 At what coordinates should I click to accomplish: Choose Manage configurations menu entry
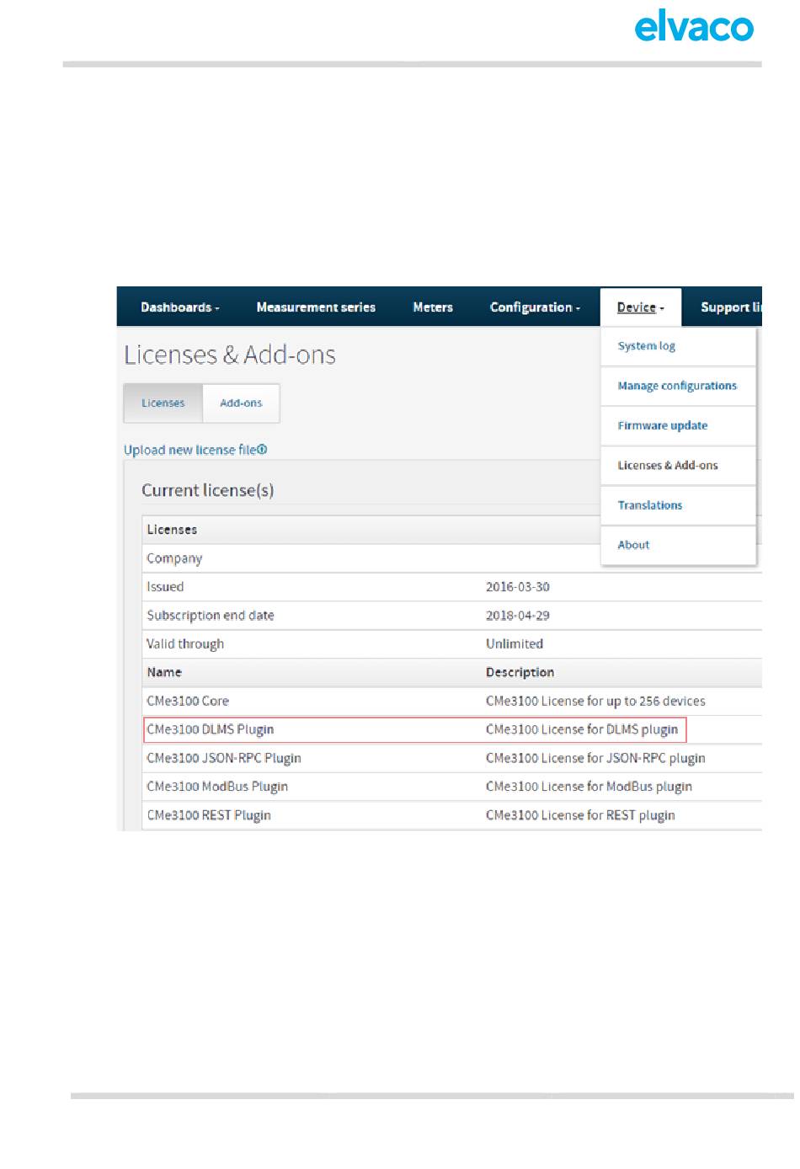click(x=677, y=386)
